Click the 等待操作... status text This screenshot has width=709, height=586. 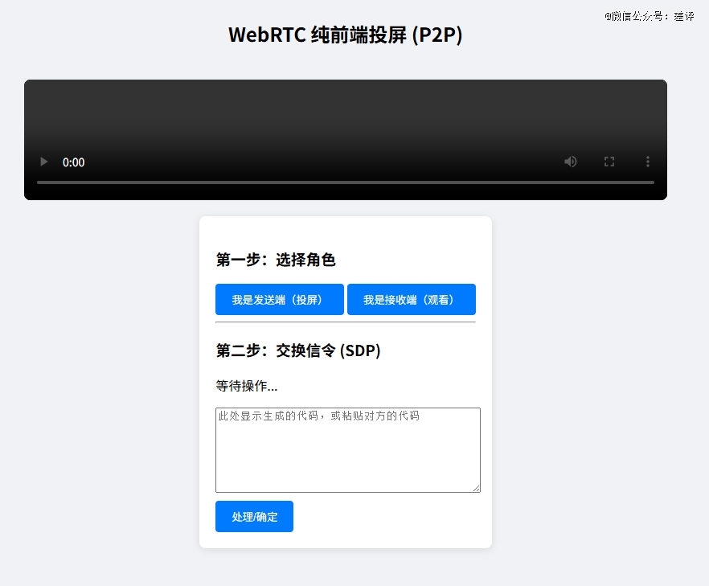pyautogui.click(x=247, y=386)
